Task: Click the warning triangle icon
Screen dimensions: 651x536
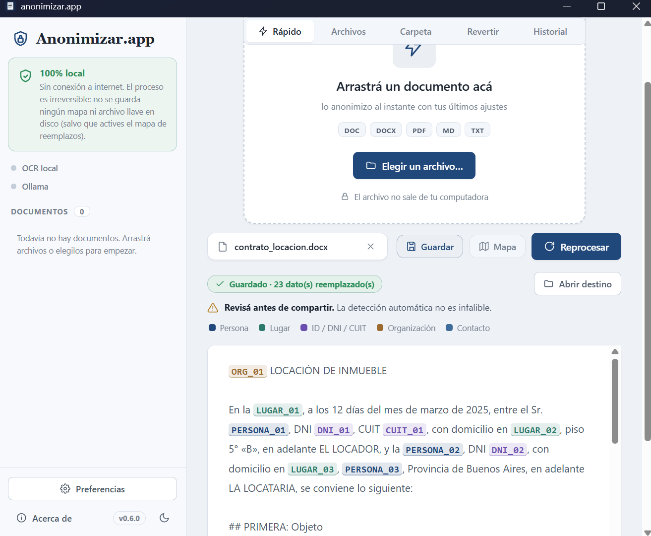Action: [213, 308]
